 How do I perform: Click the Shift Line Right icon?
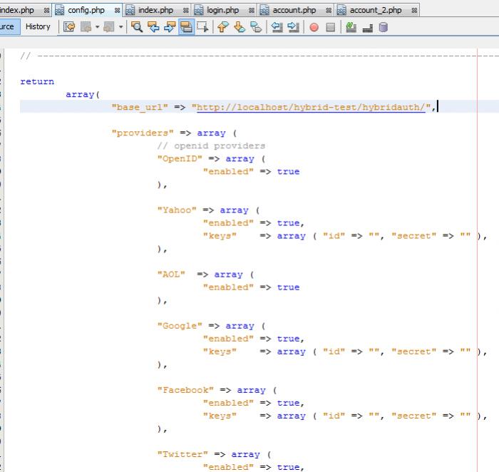(293, 27)
